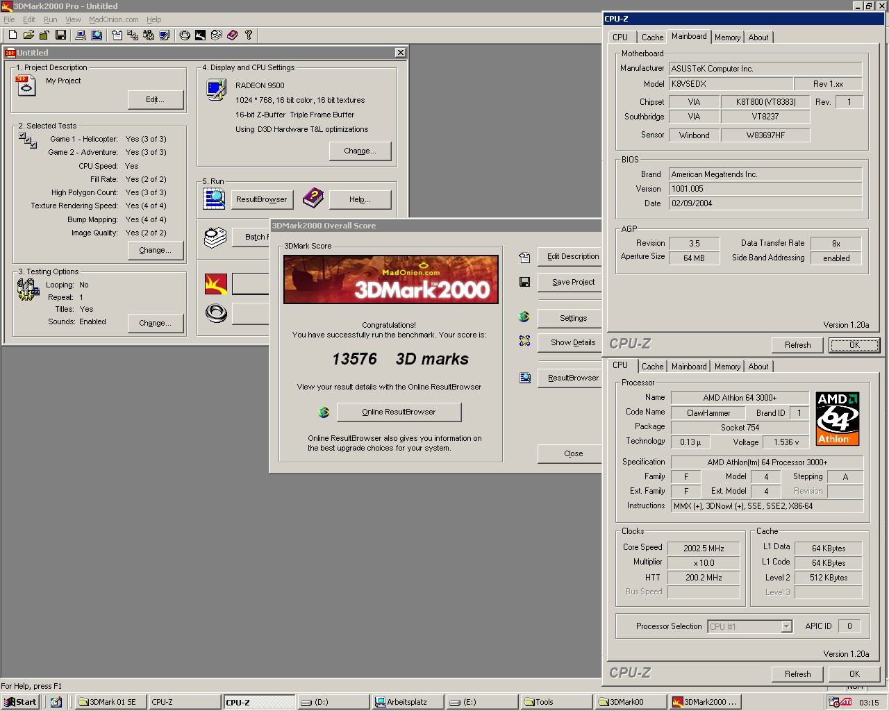
Task: Click Change... under Selected Tests
Action: point(156,250)
